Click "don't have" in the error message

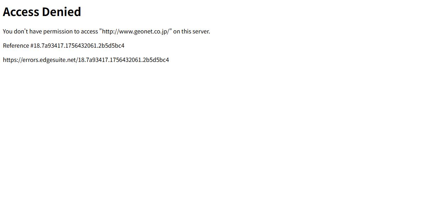(28, 31)
